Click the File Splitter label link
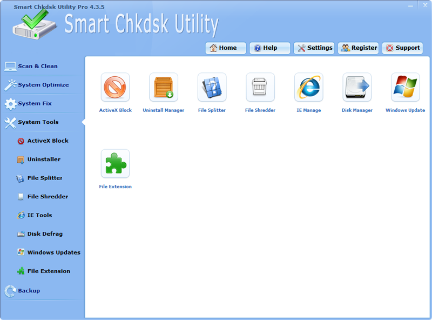 212,110
